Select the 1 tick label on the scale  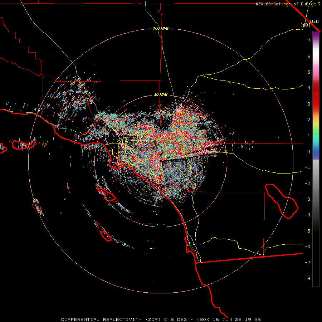(x=309, y=136)
